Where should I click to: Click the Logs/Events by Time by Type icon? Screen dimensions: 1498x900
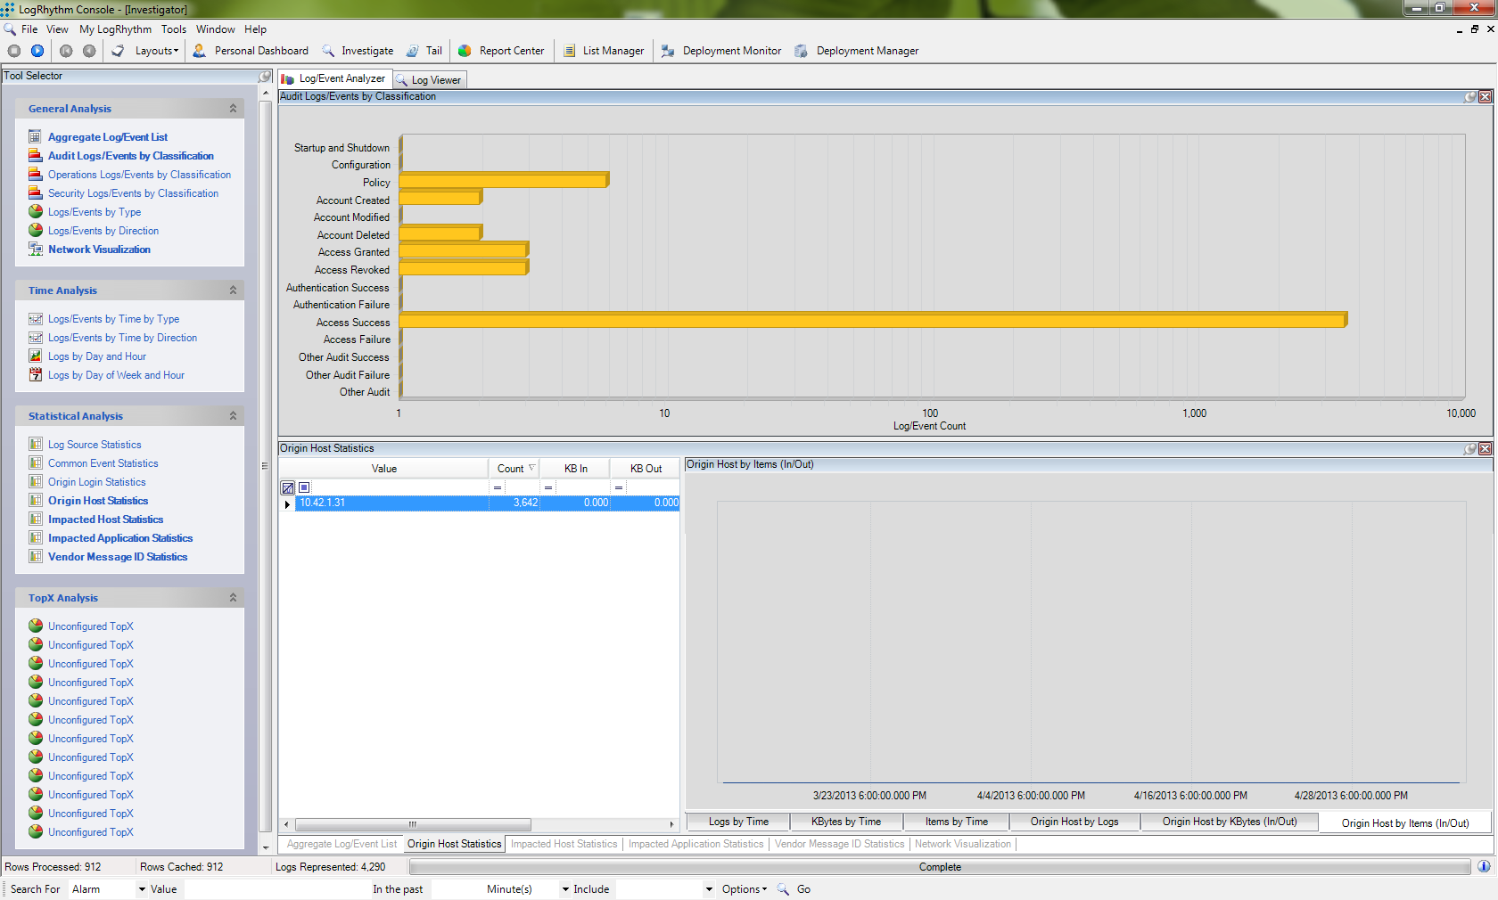coord(36,318)
